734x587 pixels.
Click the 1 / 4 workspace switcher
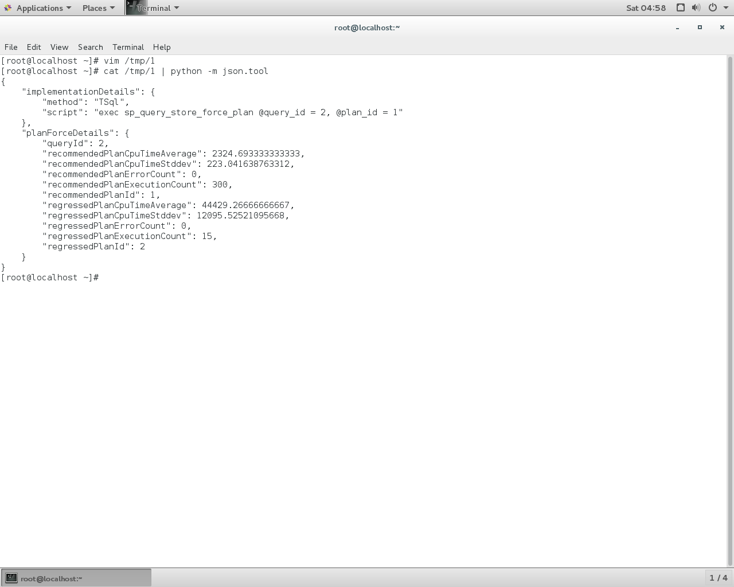[718, 578]
